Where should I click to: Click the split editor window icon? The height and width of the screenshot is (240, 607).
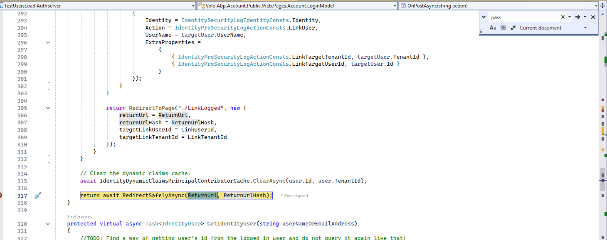(x=603, y=6)
